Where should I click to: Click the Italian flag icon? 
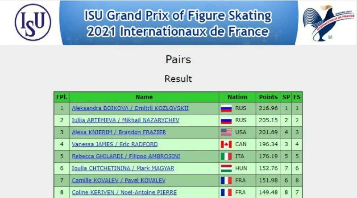click(x=226, y=157)
